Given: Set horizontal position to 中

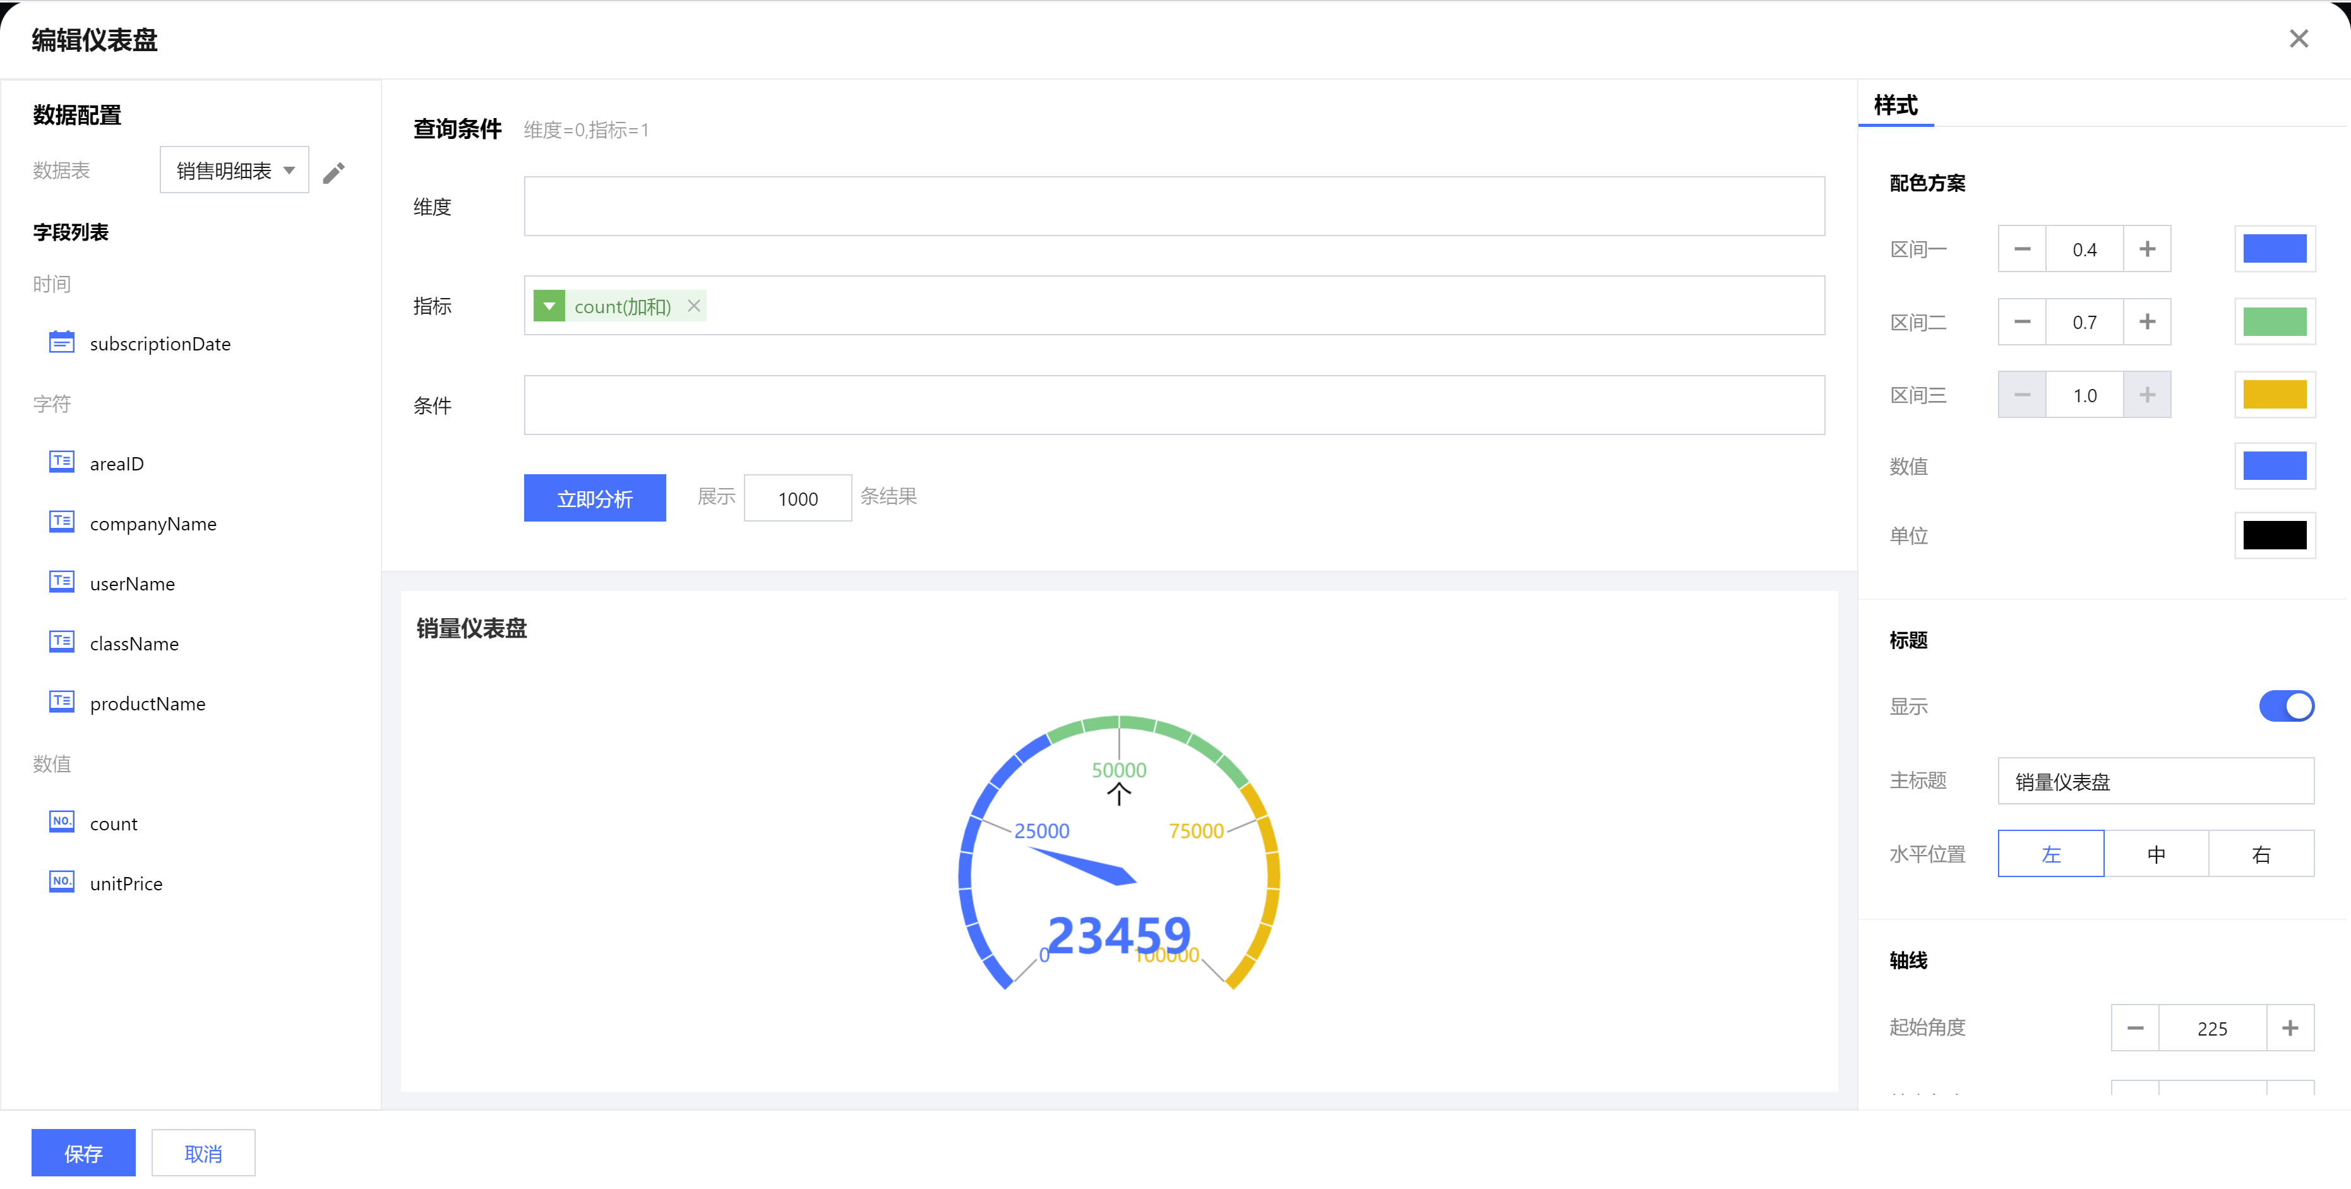Looking at the screenshot, I should pyautogui.click(x=2156, y=854).
